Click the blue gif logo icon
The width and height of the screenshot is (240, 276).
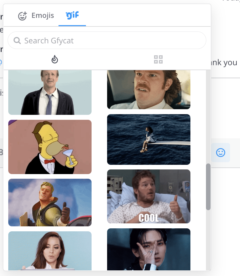[x=72, y=15]
